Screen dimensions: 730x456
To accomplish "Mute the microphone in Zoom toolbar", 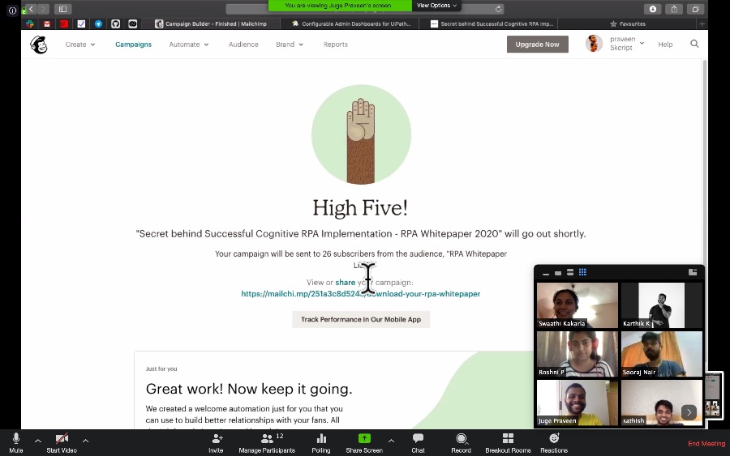I will [16, 438].
